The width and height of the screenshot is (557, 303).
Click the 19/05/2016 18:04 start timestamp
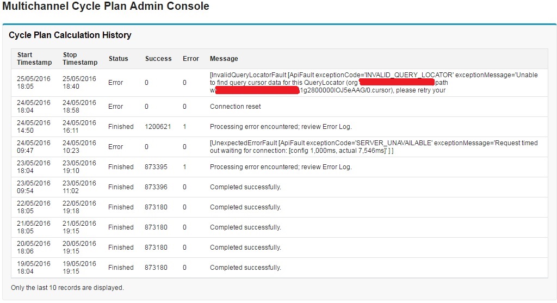33,268
